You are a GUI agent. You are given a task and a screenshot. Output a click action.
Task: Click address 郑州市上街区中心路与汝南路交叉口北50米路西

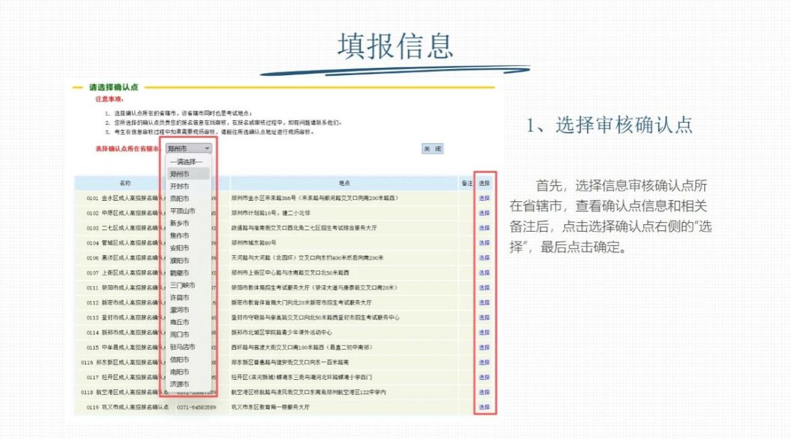pyautogui.click(x=290, y=273)
